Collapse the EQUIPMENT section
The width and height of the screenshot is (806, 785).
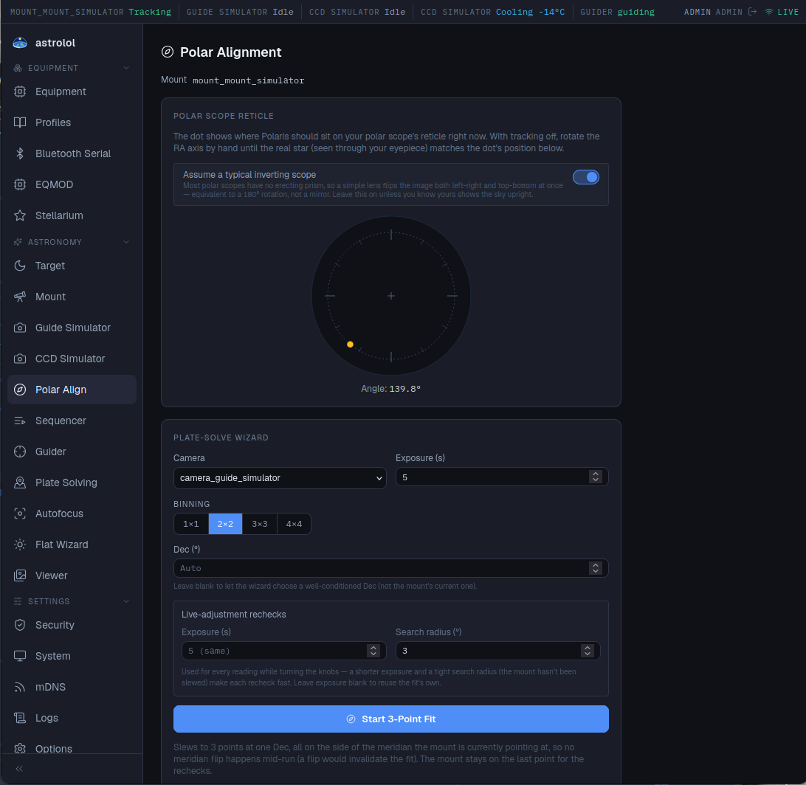pos(126,68)
